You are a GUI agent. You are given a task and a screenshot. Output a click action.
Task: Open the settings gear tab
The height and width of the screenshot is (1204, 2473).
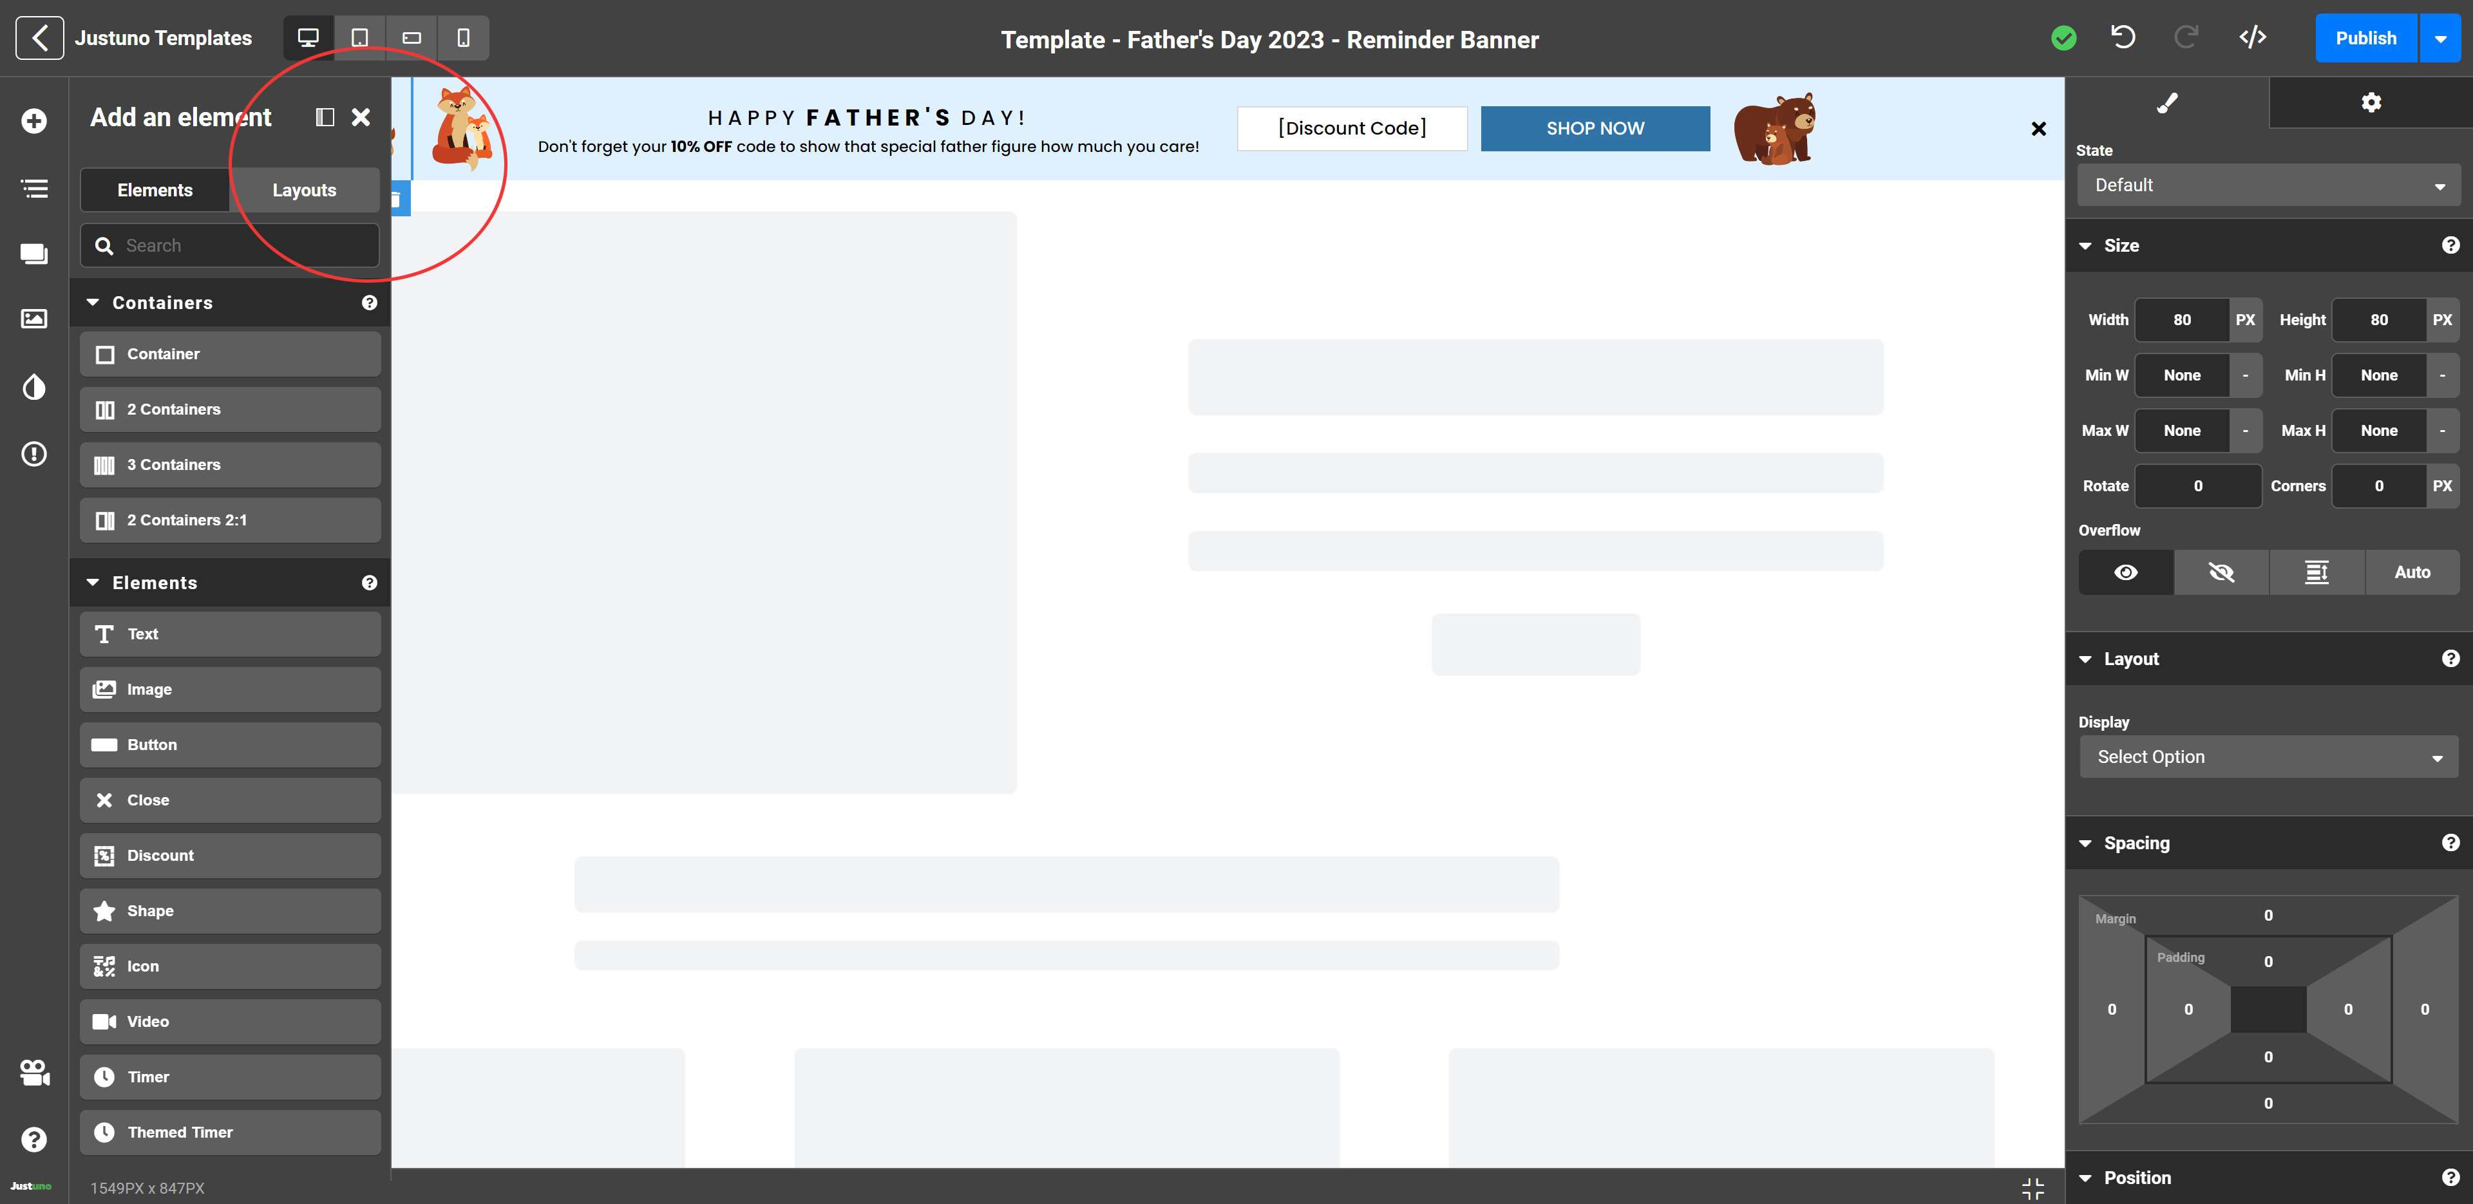click(x=2370, y=103)
